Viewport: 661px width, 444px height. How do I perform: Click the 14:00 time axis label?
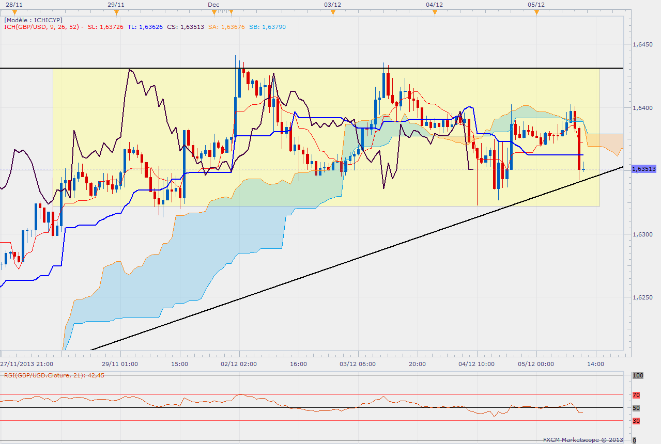(596, 364)
